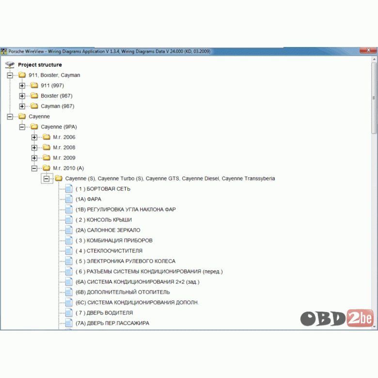Click document icon for (2A) САЛОННОЕ ЗЕРКАЛО

tap(69, 230)
